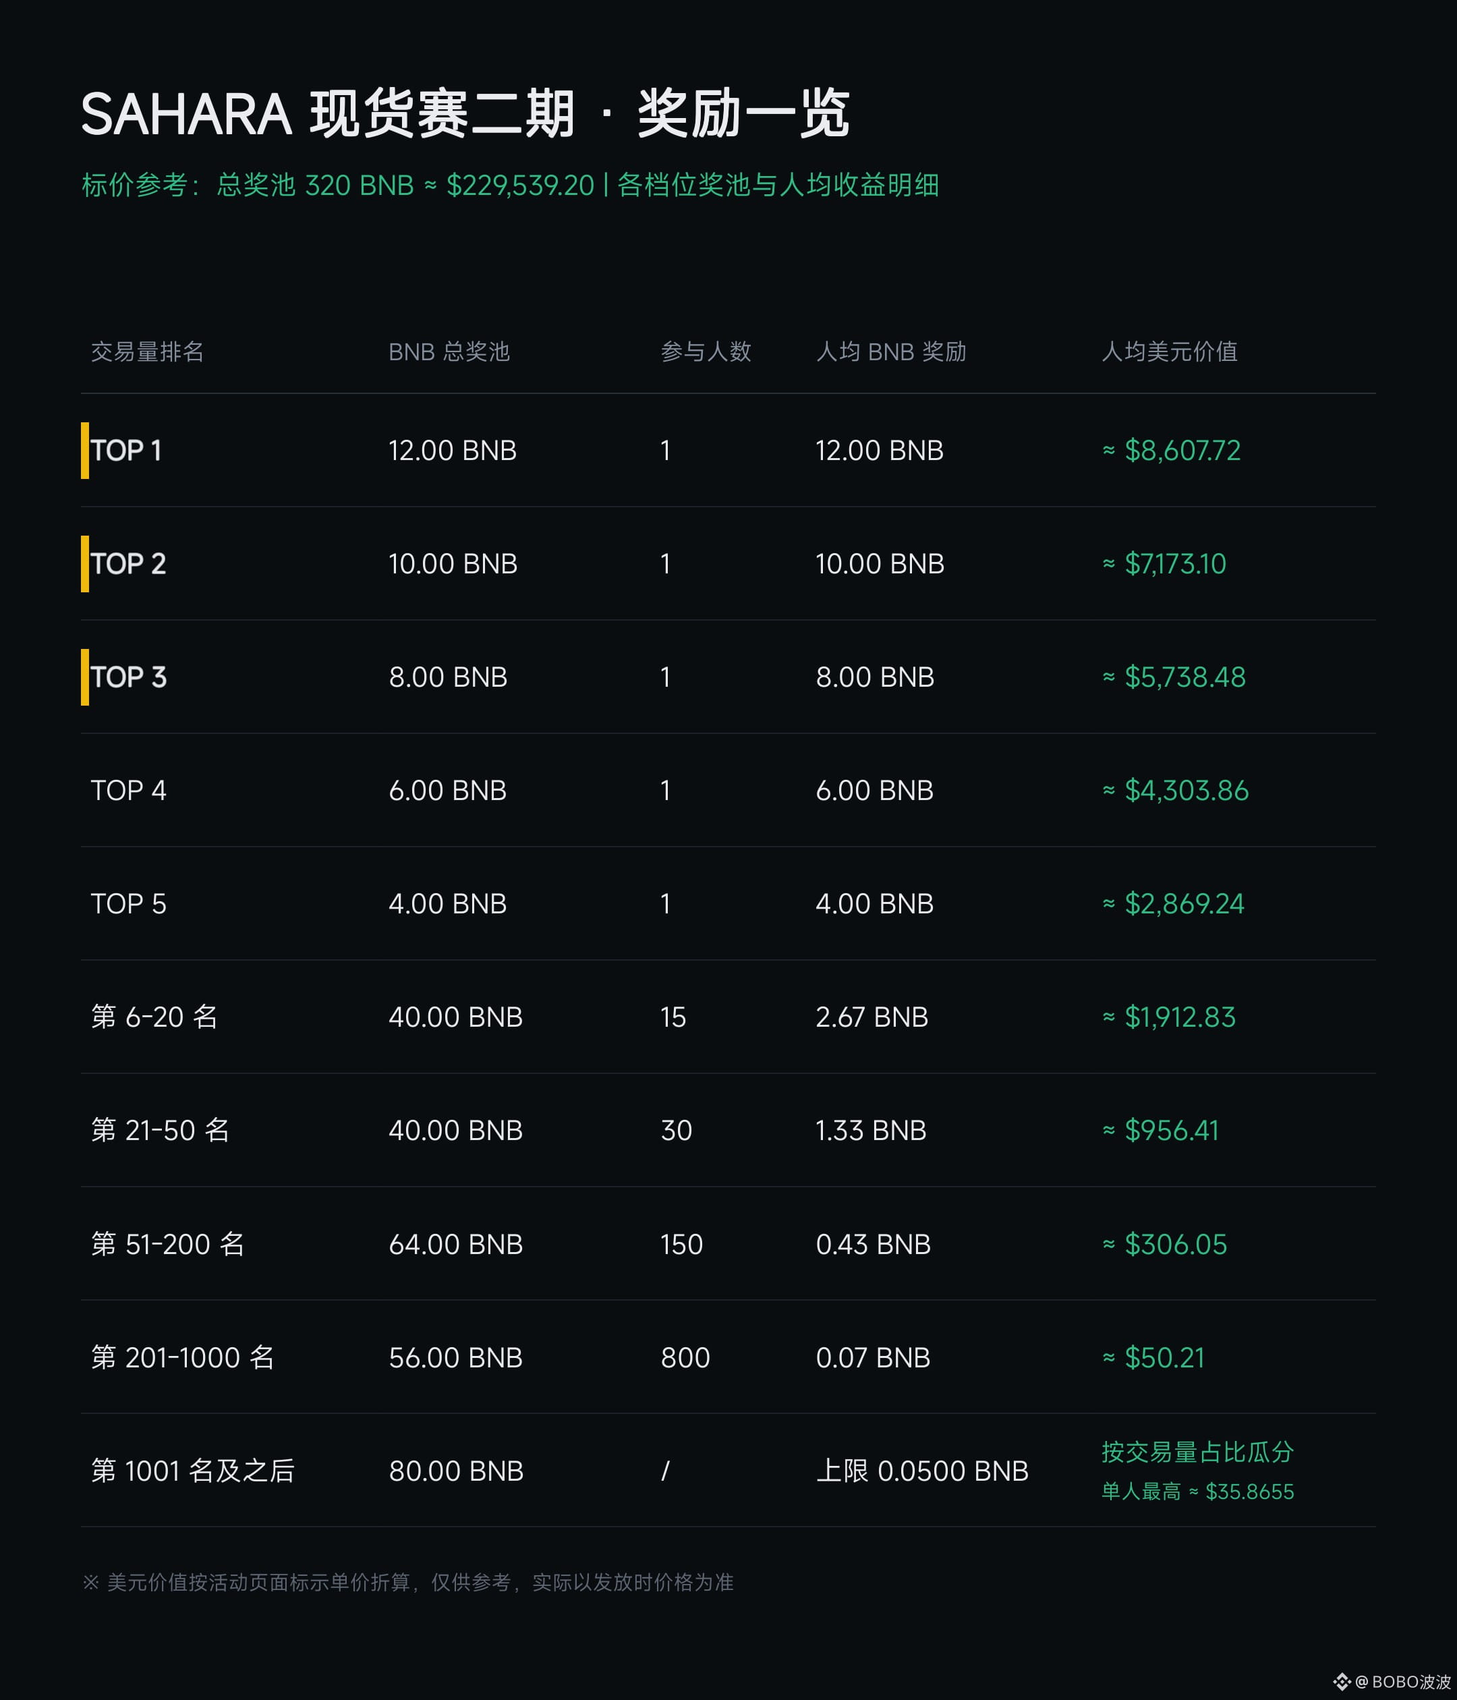This screenshot has width=1457, height=1700.
Task: Click the yellow marker beside TOP 3
Action: (x=84, y=677)
